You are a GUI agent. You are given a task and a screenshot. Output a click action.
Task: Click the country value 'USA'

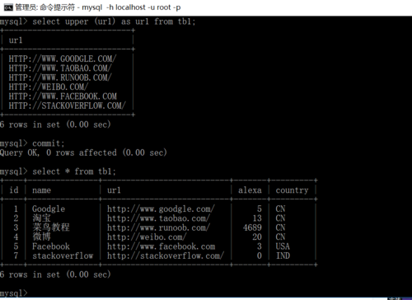(x=283, y=246)
